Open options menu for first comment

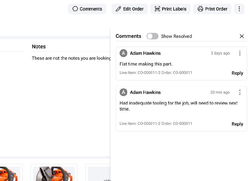240,53
